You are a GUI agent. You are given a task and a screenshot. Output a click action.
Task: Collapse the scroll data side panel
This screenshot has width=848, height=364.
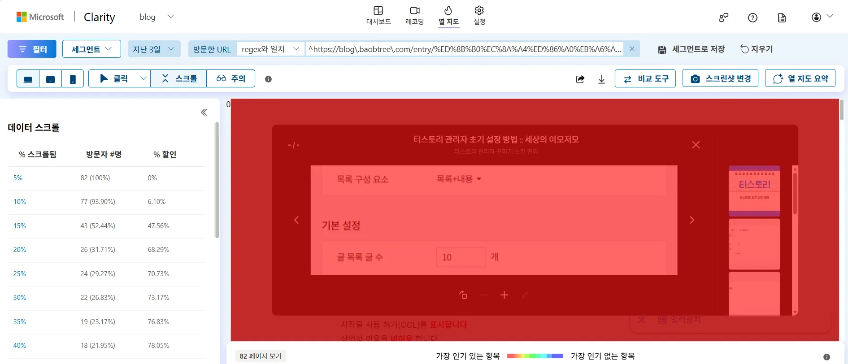pyautogui.click(x=204, y=112)
